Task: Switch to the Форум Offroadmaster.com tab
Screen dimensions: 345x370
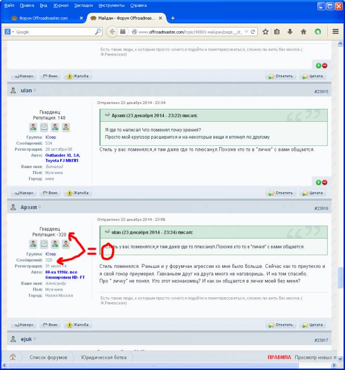Action: [x=42, y=18]
